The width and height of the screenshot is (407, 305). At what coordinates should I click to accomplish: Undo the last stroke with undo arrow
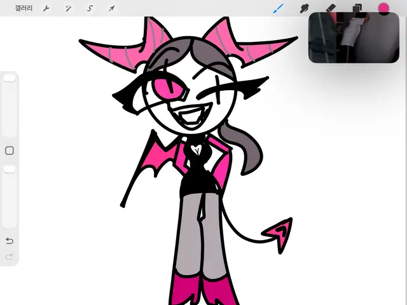tap(10, 241)
